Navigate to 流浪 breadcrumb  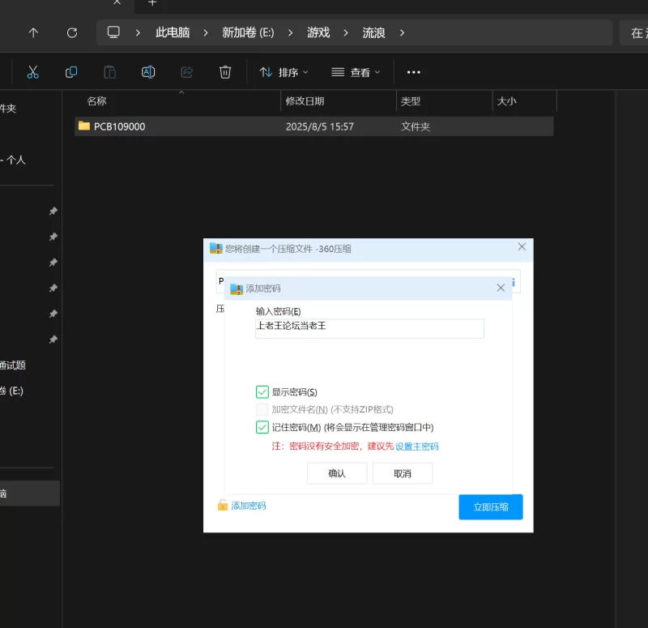pos(373,32)
